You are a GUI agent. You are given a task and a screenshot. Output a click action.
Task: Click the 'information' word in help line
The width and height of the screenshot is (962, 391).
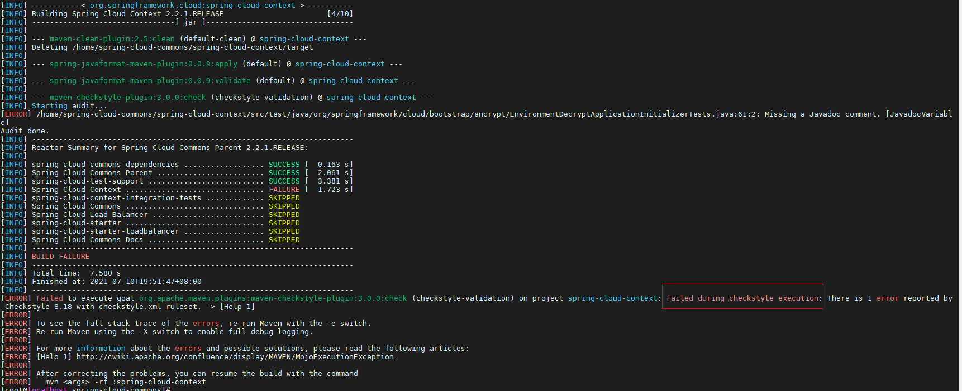pyautogui.click(x=101, y=349)
